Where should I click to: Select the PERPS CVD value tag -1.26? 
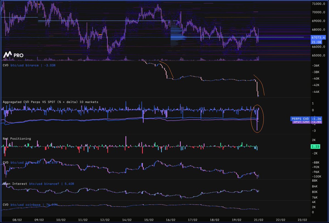[306, 119]
